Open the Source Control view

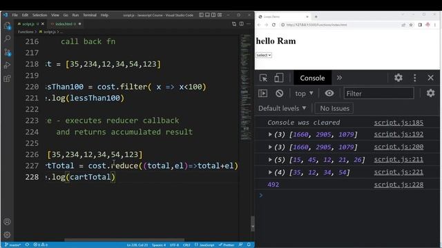click(x=8, y=52)
